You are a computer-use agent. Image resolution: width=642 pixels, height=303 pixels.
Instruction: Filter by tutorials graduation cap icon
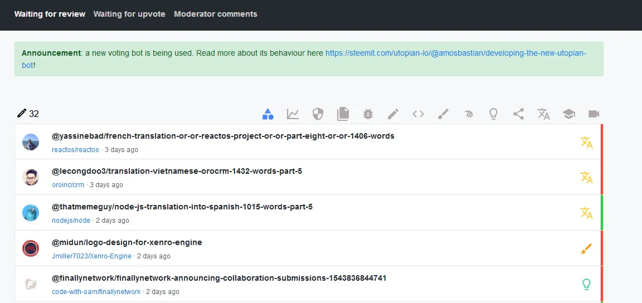(x=568, y=114)
